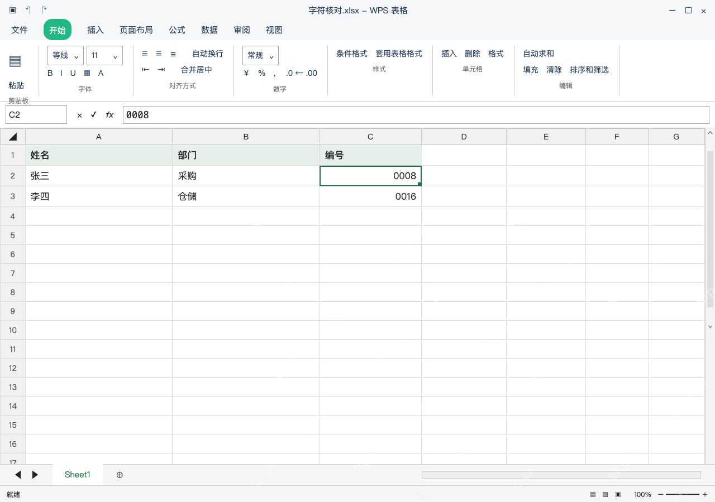Align text left in the ribbon
Image resolution: width=715 pixels, height=502 pixels.
coord(145,54)
